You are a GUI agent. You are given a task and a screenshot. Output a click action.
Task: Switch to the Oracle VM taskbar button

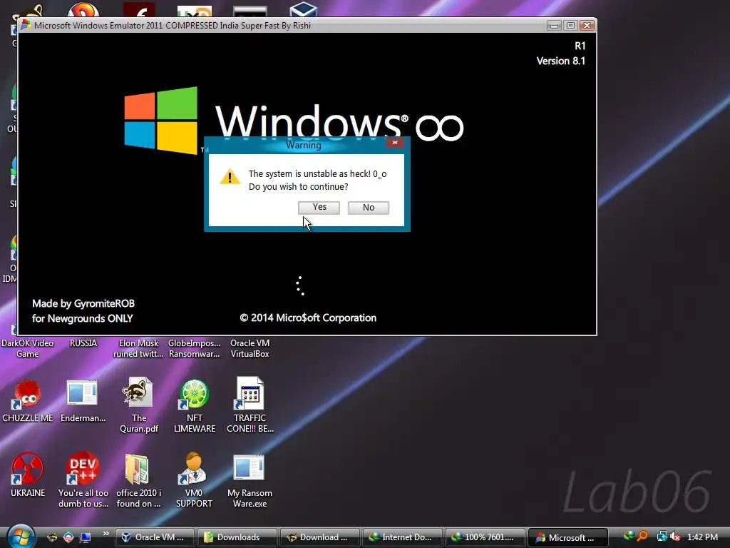click(154, 537)
